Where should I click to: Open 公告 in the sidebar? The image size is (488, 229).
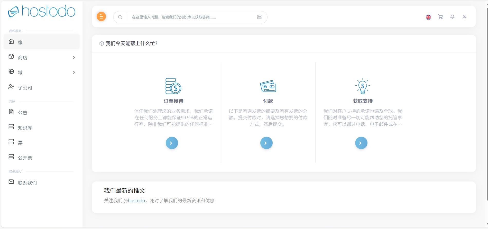pos(23,113)
